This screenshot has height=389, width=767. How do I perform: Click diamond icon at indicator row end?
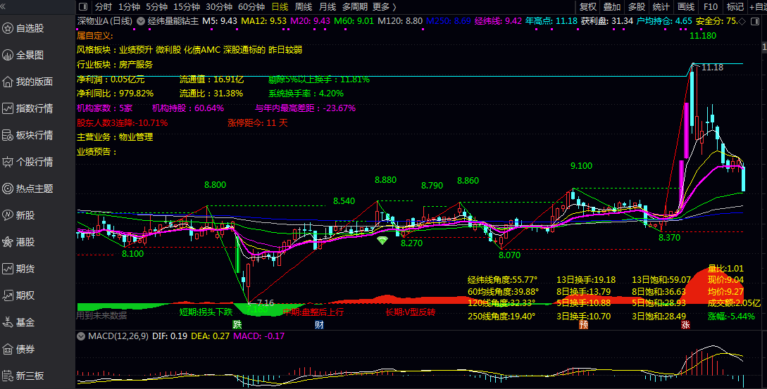pyautogui.click(x=742, y=21)
